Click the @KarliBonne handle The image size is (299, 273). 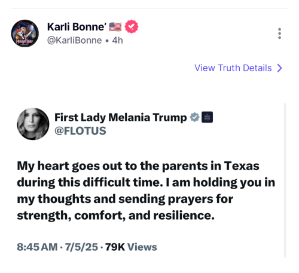(74, 40)
